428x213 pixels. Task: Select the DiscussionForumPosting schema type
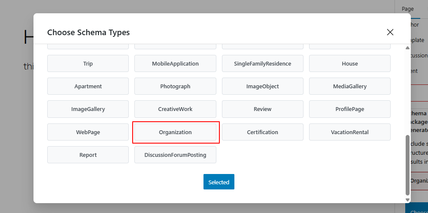click(x=175, y=155)
